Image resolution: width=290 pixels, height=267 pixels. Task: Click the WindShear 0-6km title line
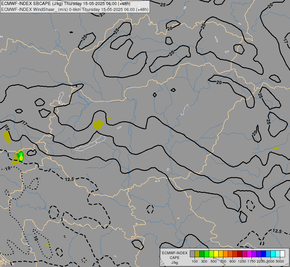point(75,9)
